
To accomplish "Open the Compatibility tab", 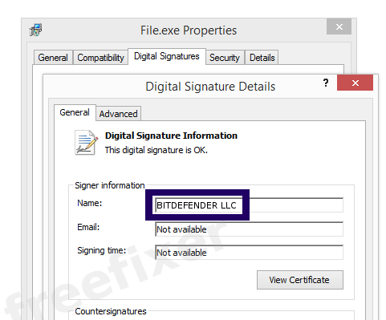I will 100,58.
